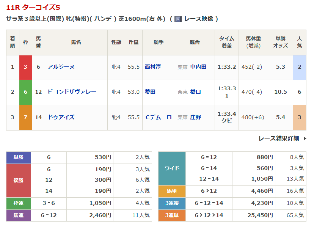The height and width of the screenshot is (225, 314).
Task: Click the 3連複 payout label
Action: coord(172,203)
